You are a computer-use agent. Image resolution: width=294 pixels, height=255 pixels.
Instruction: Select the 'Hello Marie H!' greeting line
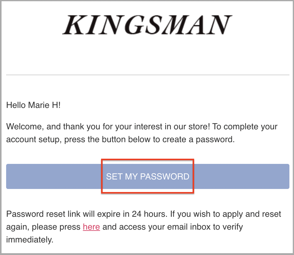click(33, 105)
